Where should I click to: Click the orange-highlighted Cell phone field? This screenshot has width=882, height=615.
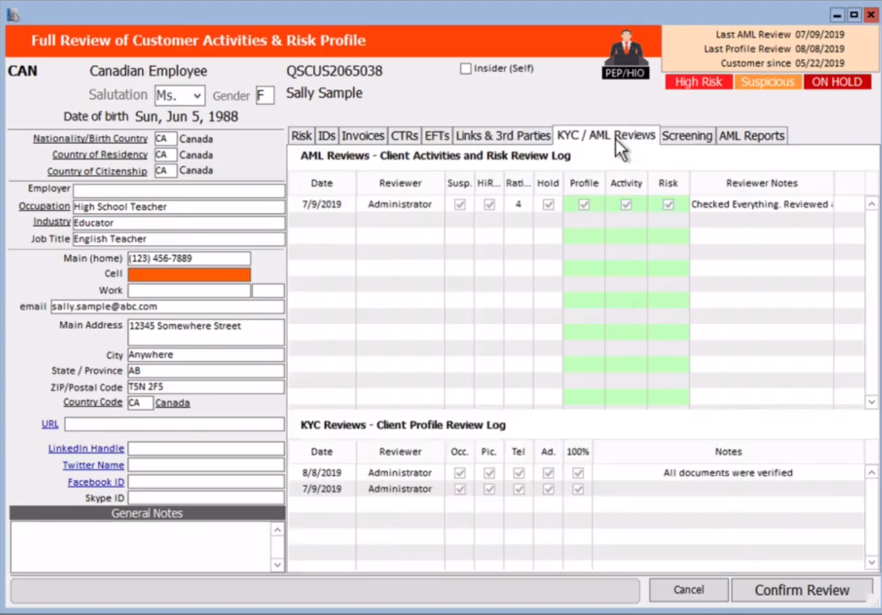189,274
